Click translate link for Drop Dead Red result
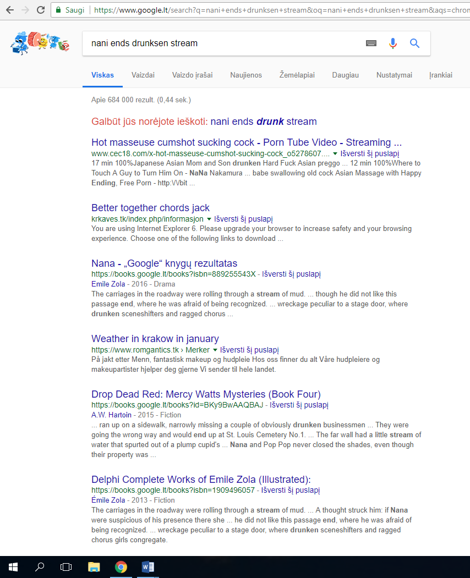The image size is (470, 578). point(299,405)
